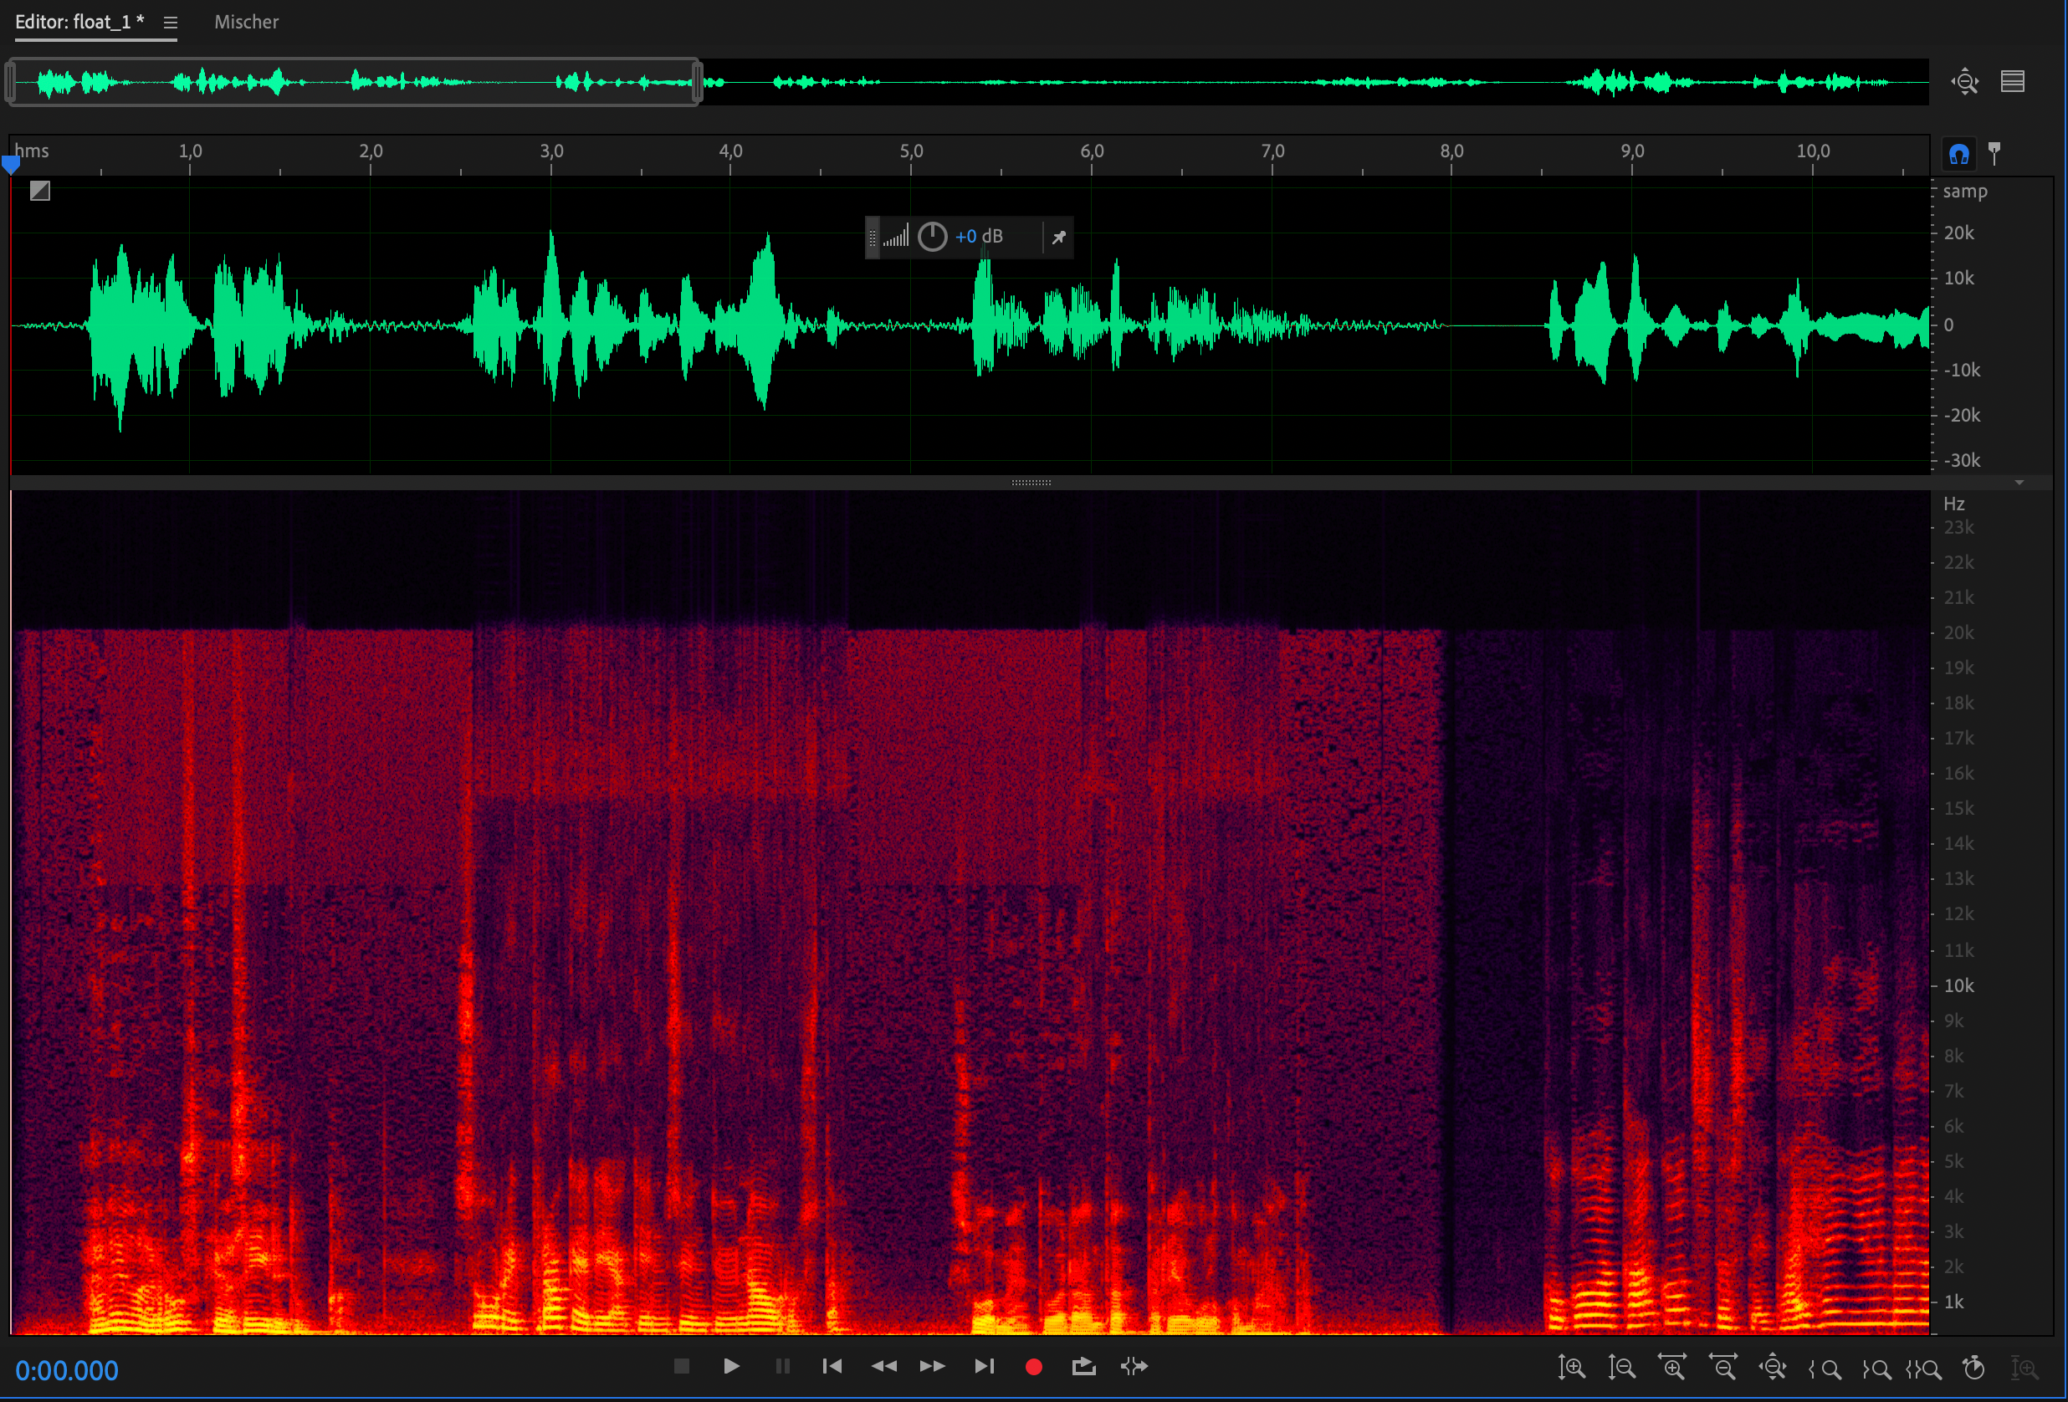Click Zoom Out Full icon at bottom

1773,1368
